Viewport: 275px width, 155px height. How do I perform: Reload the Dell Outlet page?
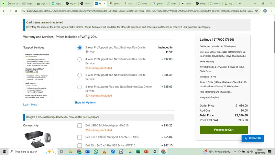pos(16,11)
